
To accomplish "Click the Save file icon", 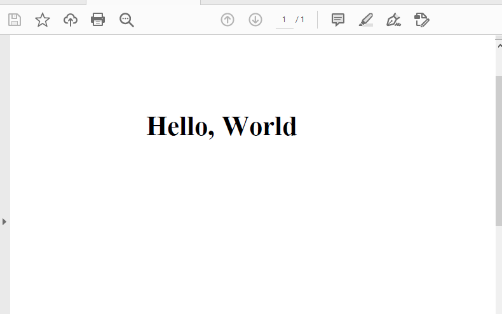I will [15, 20].
